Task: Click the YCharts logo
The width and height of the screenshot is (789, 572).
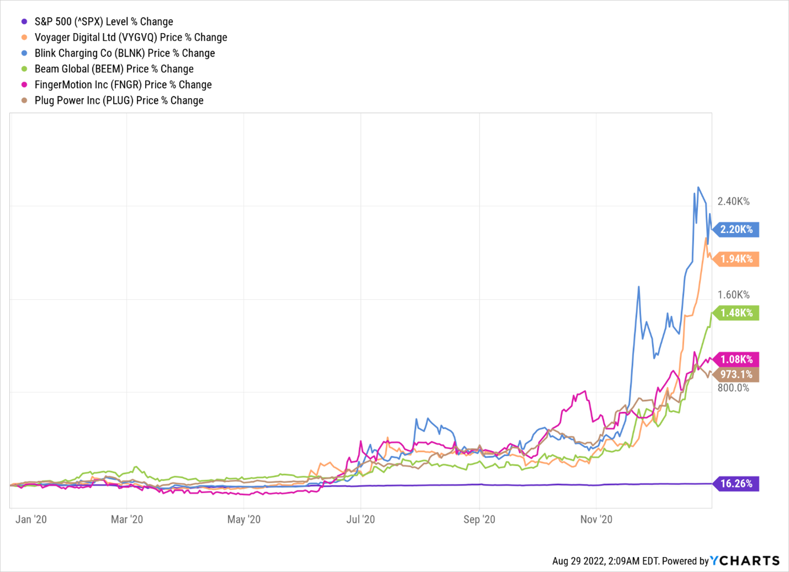Action: click(x=745, y=560)
